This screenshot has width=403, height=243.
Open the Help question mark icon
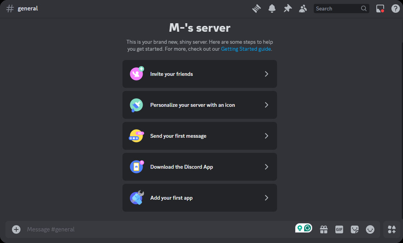395,9
